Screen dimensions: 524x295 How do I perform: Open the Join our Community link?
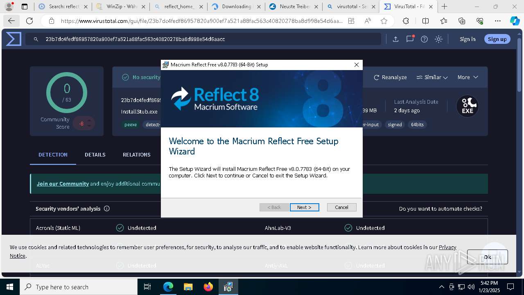pyautogui.click(x=63, y=184)
